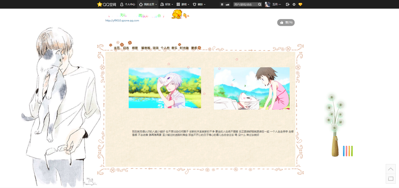
Task: Switch to the 日志 tab
Action: pos(126,48)
